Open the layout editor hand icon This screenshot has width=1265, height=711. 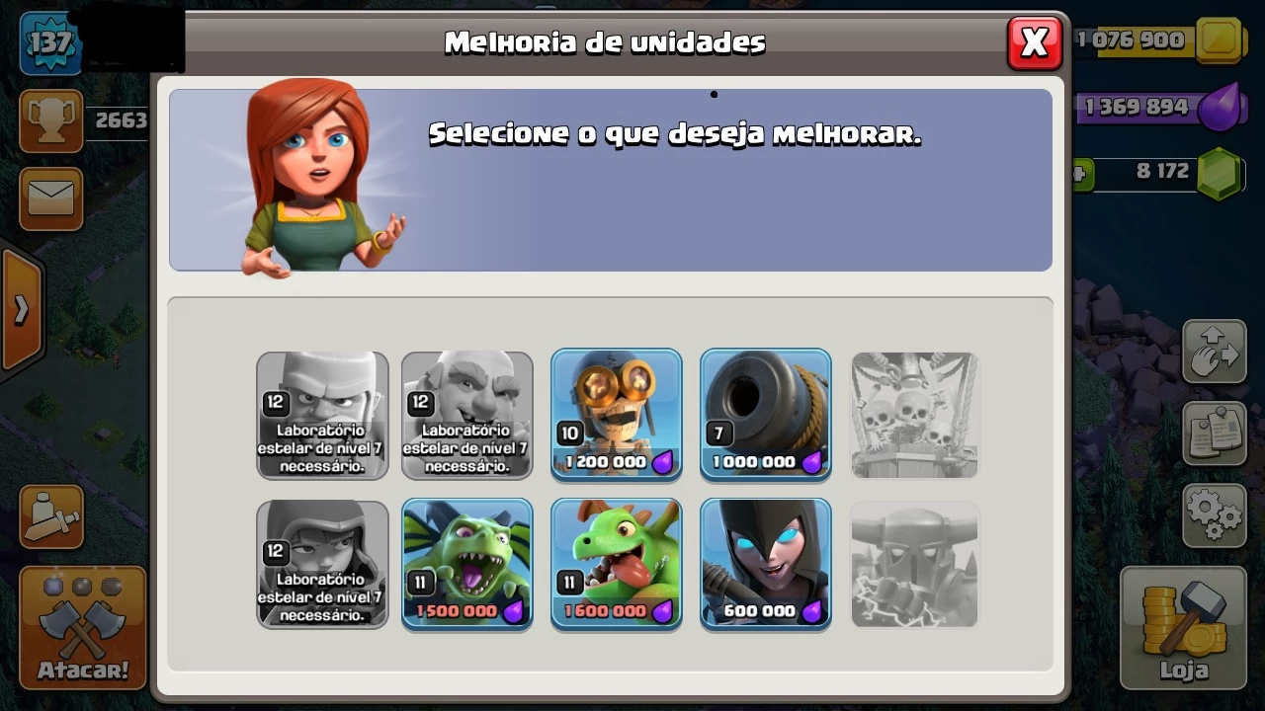(1215, 353)
